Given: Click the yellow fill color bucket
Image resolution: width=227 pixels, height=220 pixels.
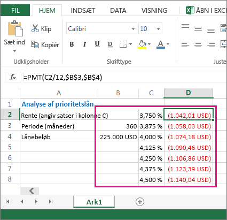Looking at the screenshot, I should point(142,44).
